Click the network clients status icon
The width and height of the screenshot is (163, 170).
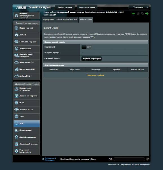pos(142,14)
